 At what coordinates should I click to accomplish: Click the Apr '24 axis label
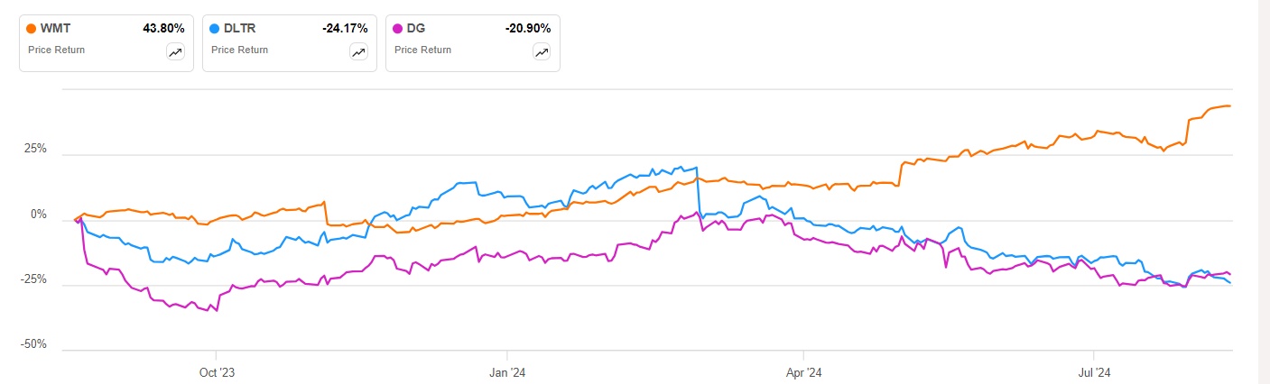point(802,370)
